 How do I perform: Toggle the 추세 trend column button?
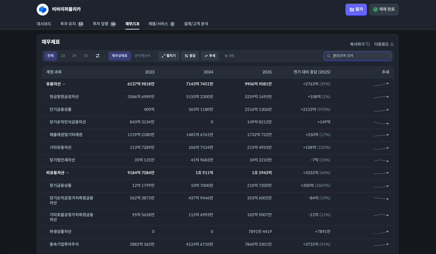coord(210,56)
